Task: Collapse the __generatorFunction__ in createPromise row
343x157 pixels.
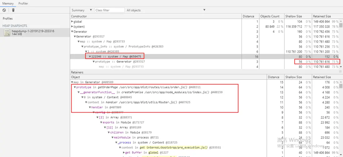Action: pyautogui.click(x=79, y=92)
